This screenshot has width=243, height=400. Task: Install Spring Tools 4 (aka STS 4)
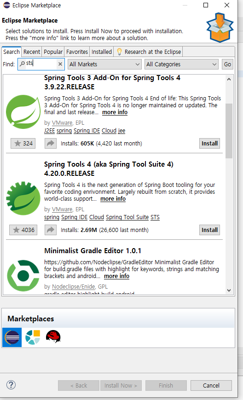[209, 230]
